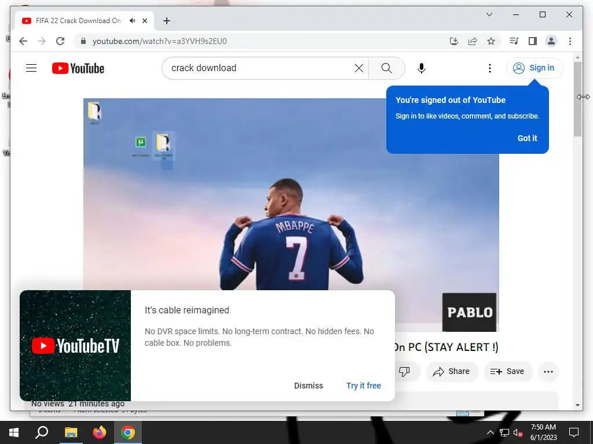This screenshot has width=593, height=444.
Task: Start voice search with microphone
Action: point(422,68)
